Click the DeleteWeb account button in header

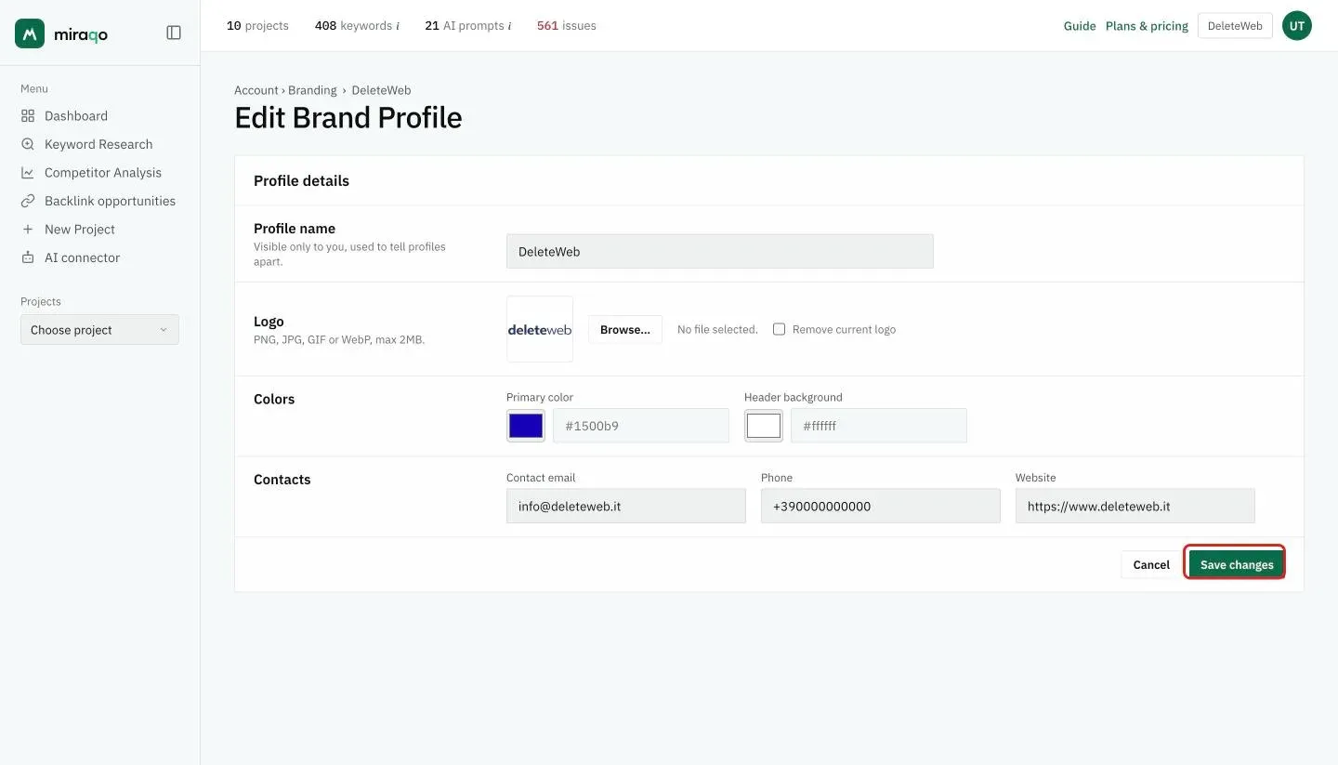tap(1235, 26)
